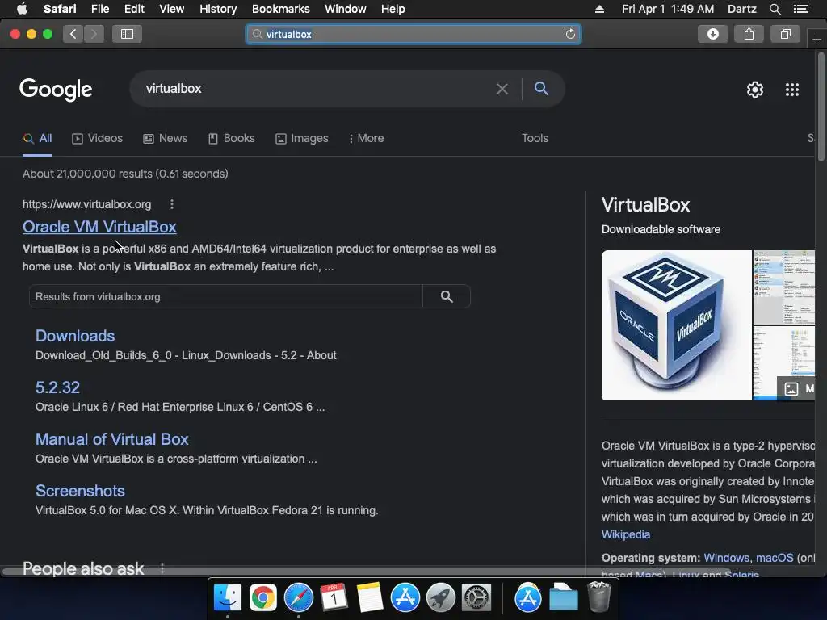Image resolution: width=827 pixels, height=620 pixels.
Task: Clear the Google search field with X
Action: click(x=502, y=89)
